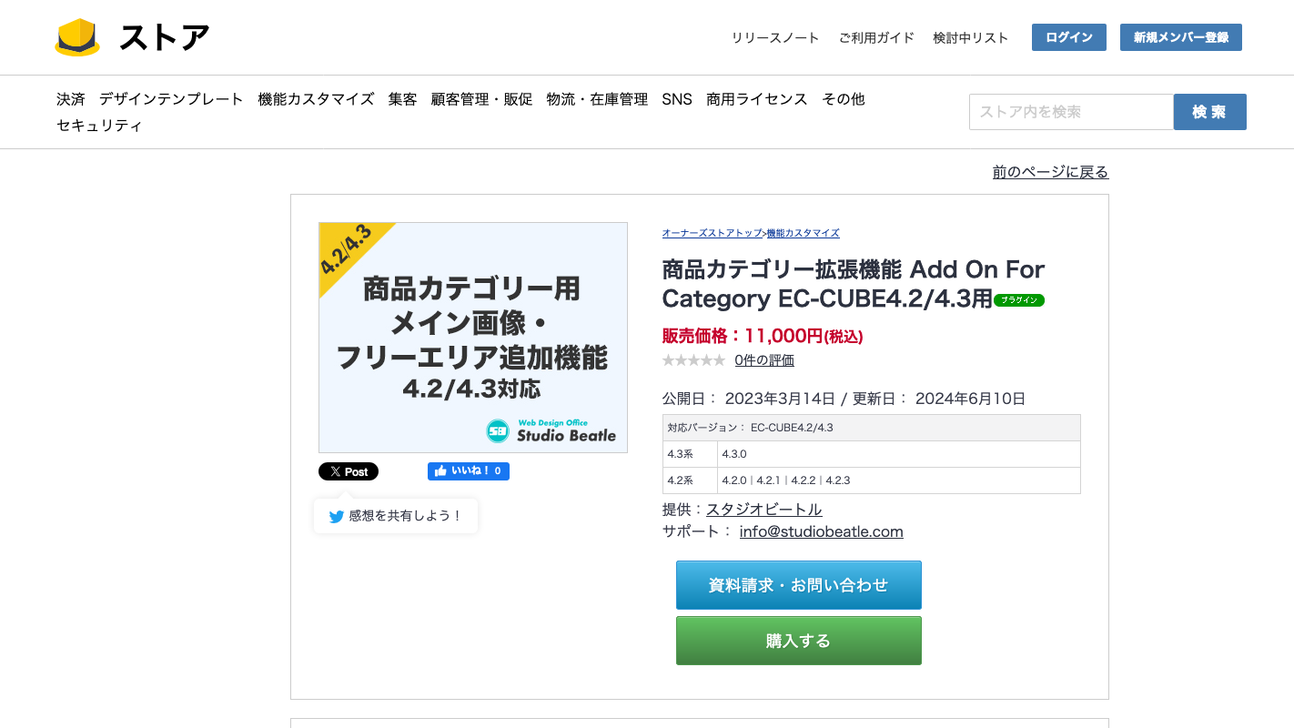Select セキュリティ category menu
The height and width of the screenshot is (728, 1294).
(99, 126)
